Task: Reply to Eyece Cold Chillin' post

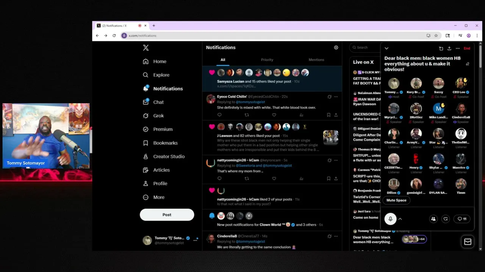Action: point(219,115)
